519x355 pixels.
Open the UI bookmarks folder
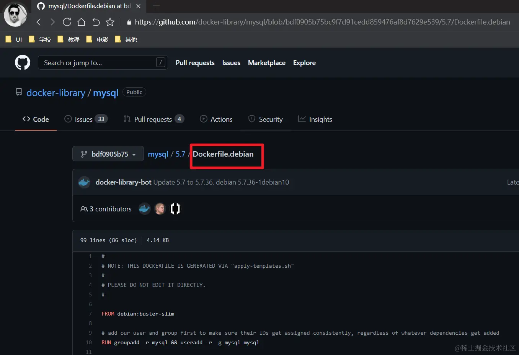click(14, 39)
